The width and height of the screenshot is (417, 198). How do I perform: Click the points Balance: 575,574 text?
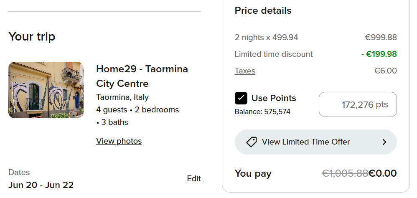click(262, 112)
